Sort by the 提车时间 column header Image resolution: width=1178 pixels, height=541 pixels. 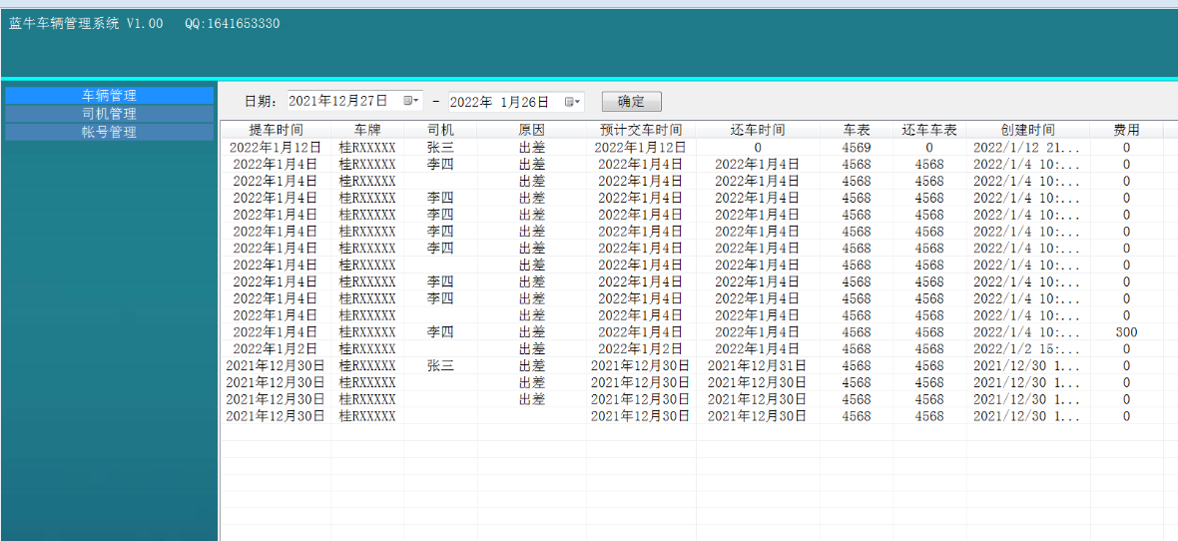pos(276,130)
